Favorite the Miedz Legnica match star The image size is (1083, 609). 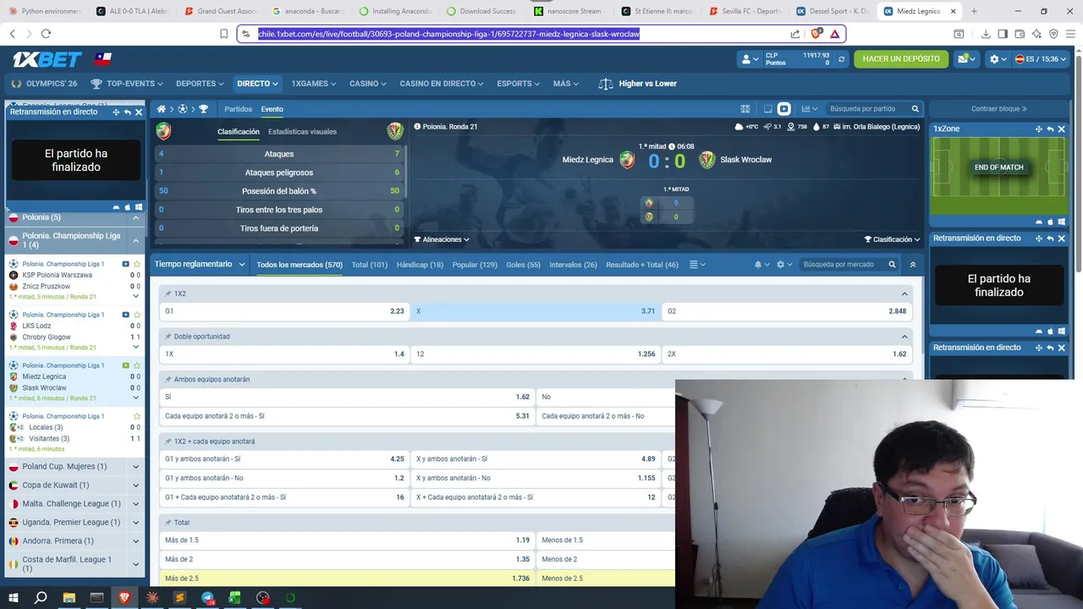[x=137, y=365]
